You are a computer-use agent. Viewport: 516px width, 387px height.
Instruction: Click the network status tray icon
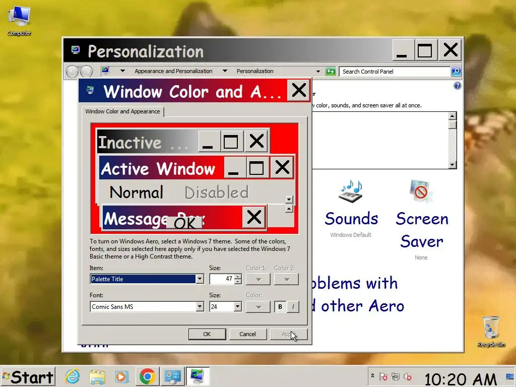[395, 376]
